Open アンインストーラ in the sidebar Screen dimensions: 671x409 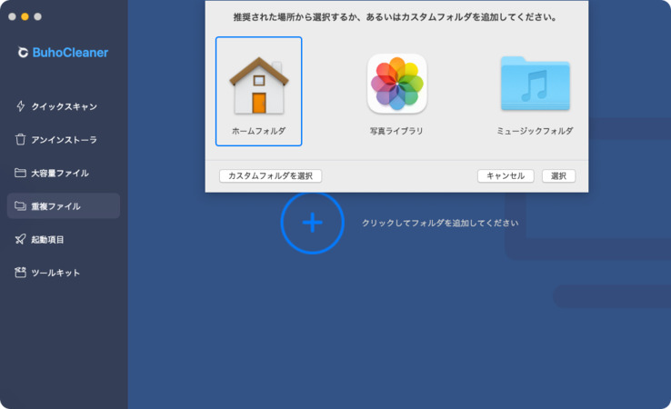point(64,140)
